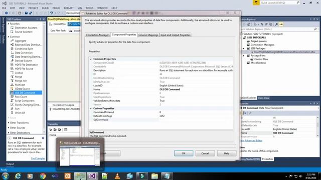Viewport: 321px width, 180px height.
Task: Click CommandTimeout value cell
Action: coord(196,112)
